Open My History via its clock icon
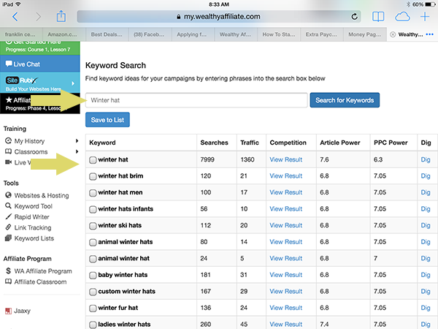The width and height of the screenshot is (438, 329). coord(8,140)
